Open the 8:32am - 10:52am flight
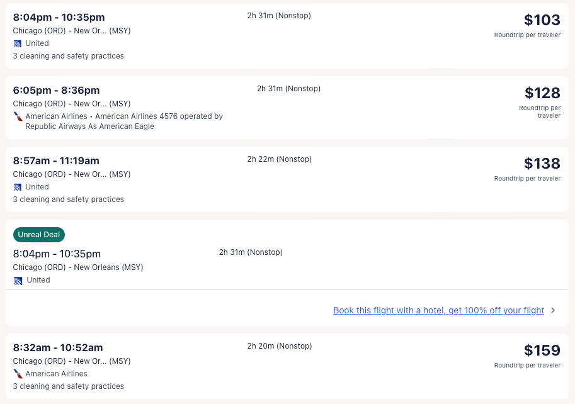The width and height of the screenshot is (575, 404). (x=58, y=347)
